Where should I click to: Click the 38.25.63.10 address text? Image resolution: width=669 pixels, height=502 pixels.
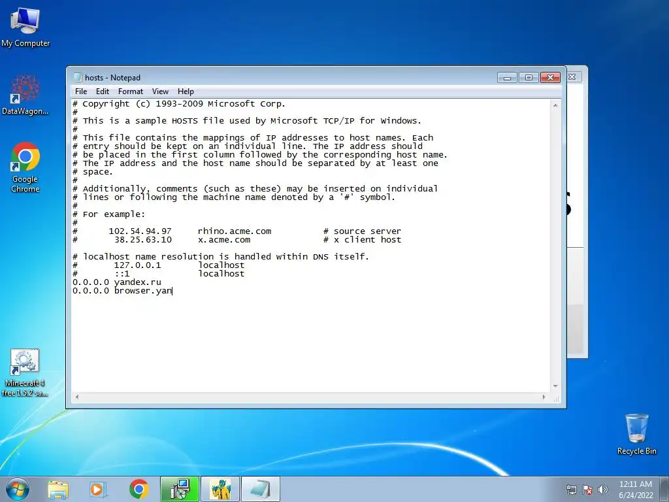[x=143, y=239]
